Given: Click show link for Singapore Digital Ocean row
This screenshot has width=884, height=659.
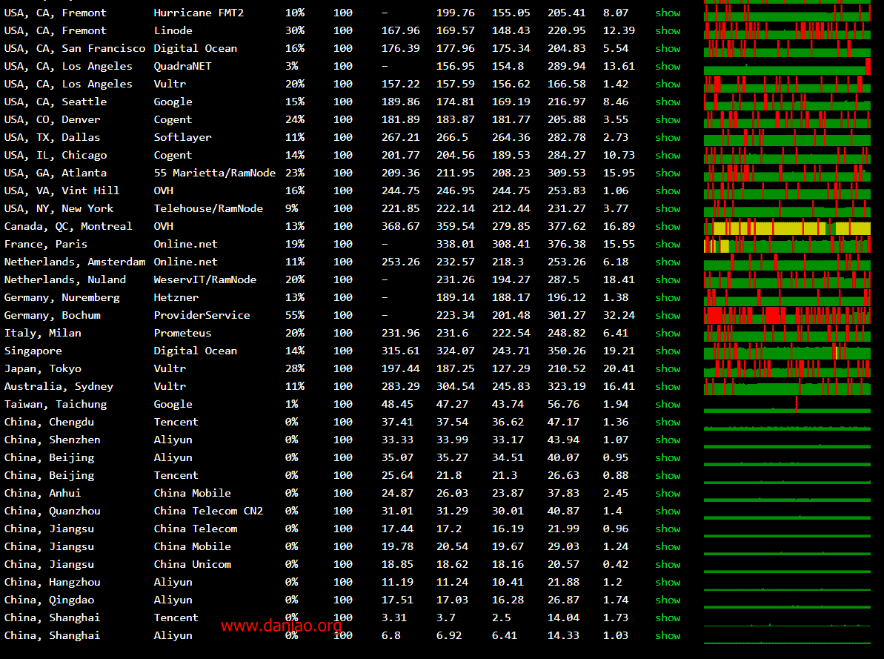Looking at the screenshot, I should pos(668,351).
